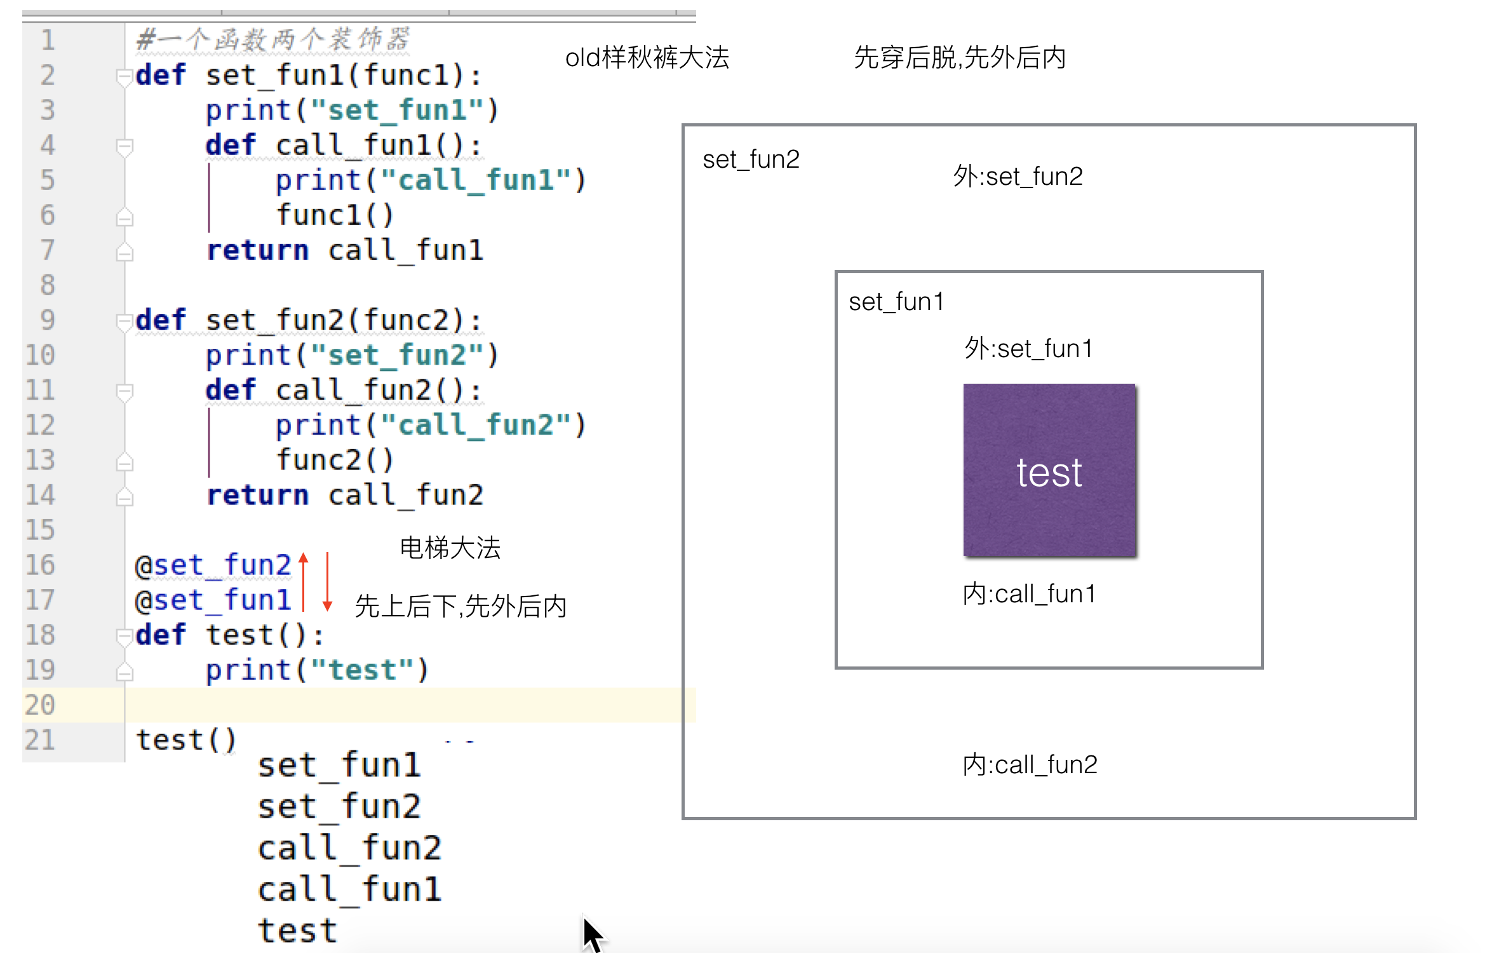The image size is (1499, 953).
Task: Collapse the set_fun1 function fold marker
Action: coord(124,78)
